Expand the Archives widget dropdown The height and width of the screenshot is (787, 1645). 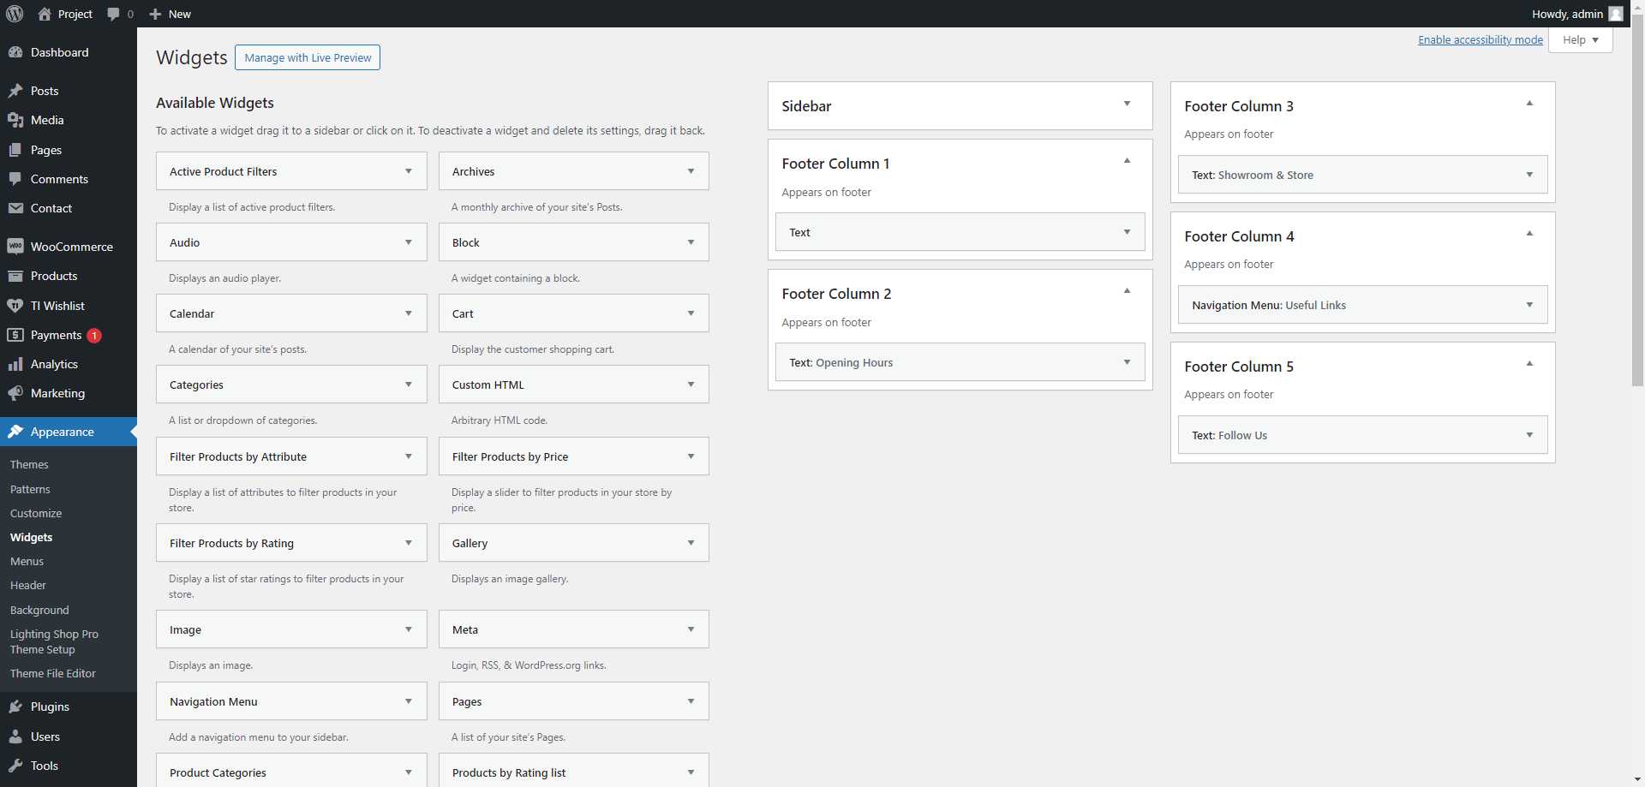(691, 171)
